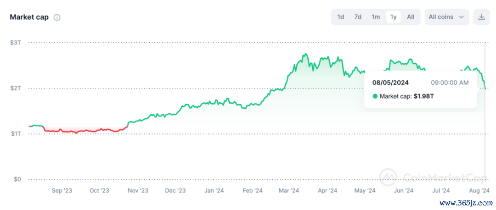496x210 pixels.
Task: Click the green Market cap legend dot
Action: tap(375, 97)
